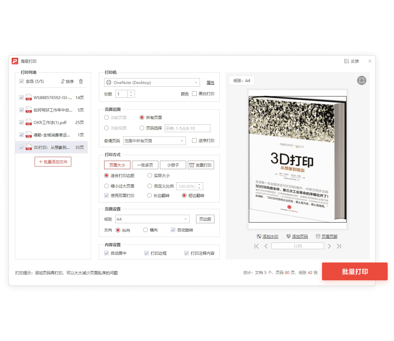Select 横向 orientation radio button
The width and height of the screenshot is (394, 341).
point(146,230)
